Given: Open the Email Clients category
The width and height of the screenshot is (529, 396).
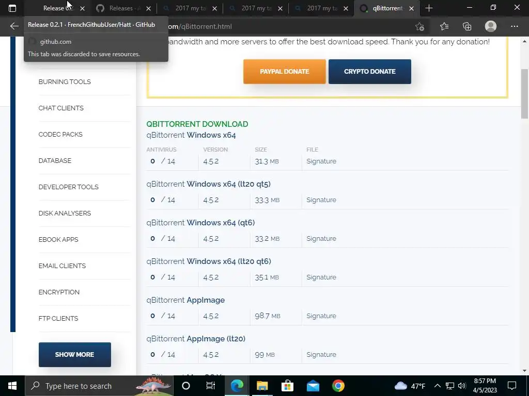Looking at the screenshot, I should [x=62, y=266].
